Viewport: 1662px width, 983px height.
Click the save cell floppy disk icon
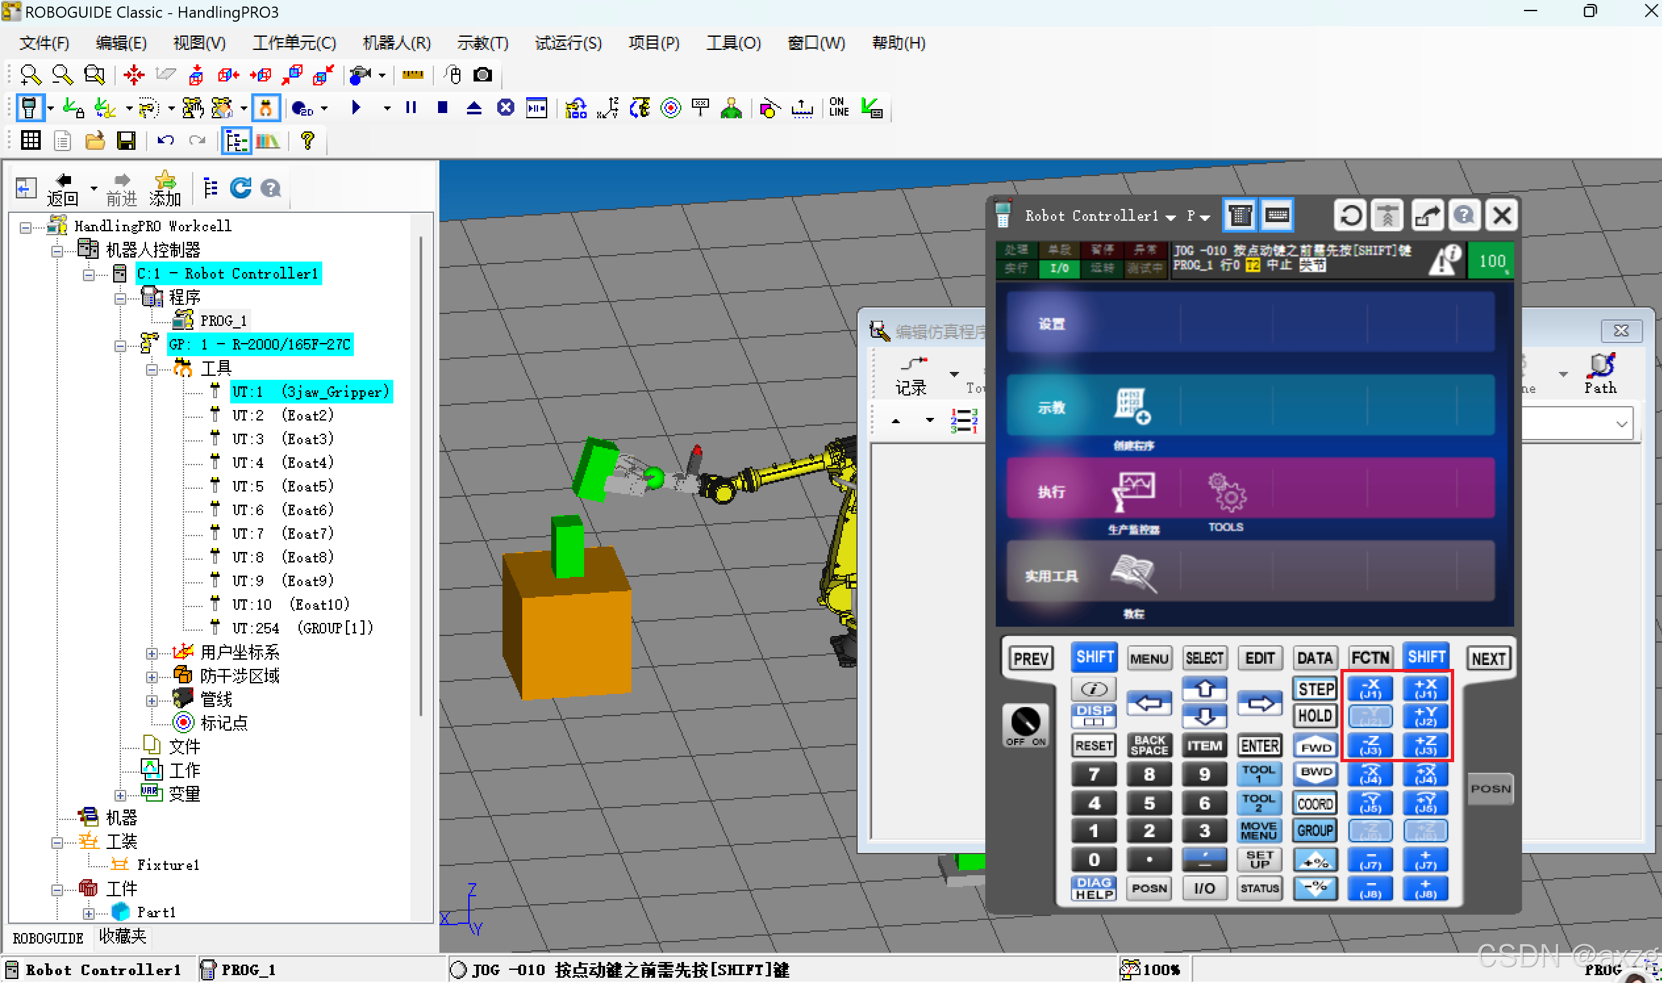click(126, 141)
